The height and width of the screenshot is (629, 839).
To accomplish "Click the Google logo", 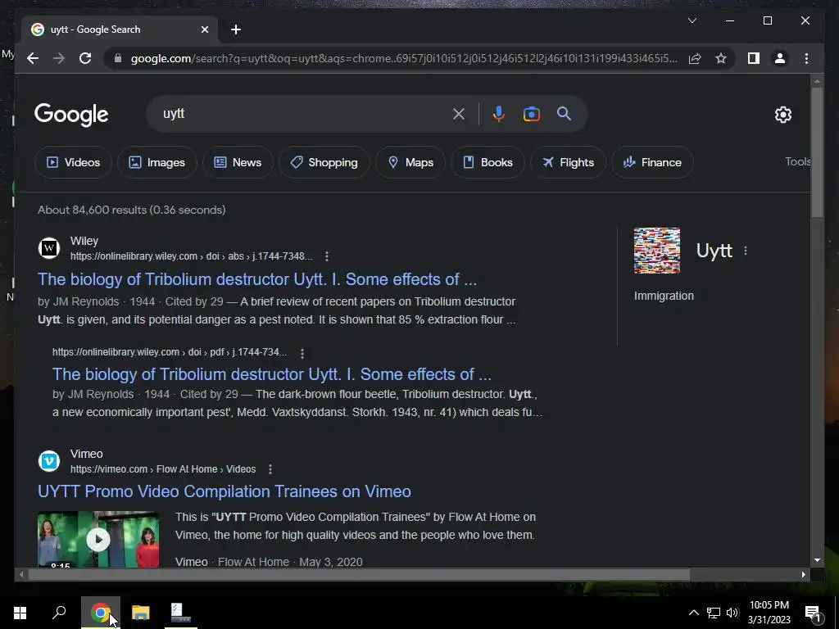I will pos(71,115).
